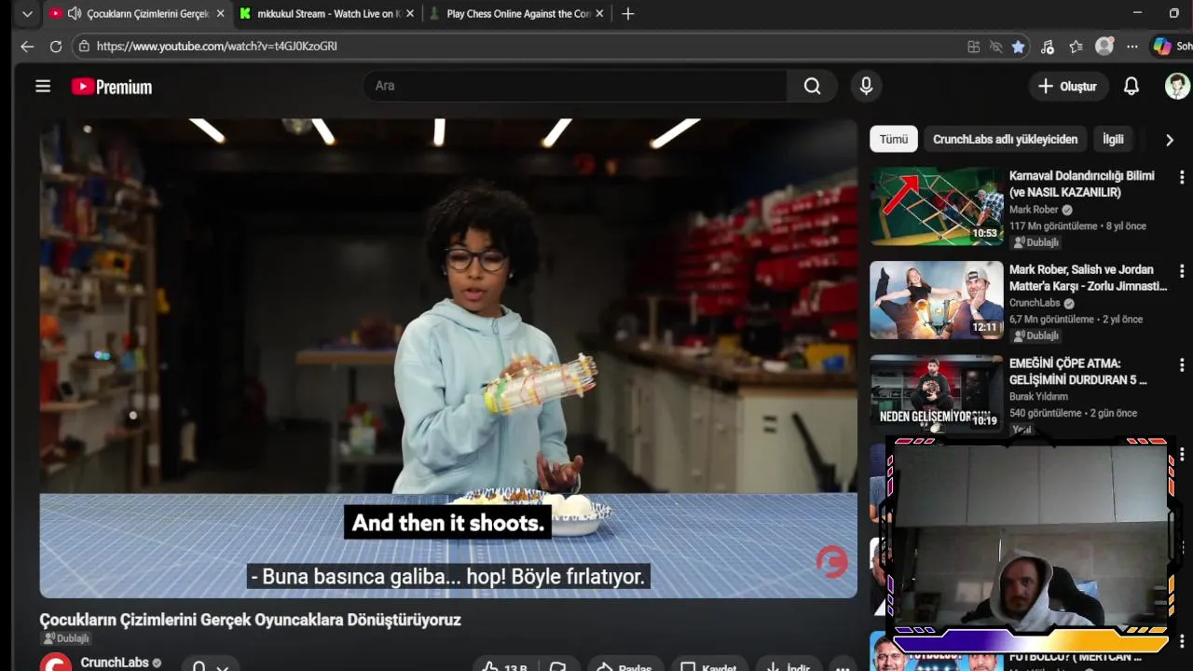The width and height of the screenshot is (1193, 671).
Task: Open the CrunchLabs channel name link
Action: [x=115, y=663]
